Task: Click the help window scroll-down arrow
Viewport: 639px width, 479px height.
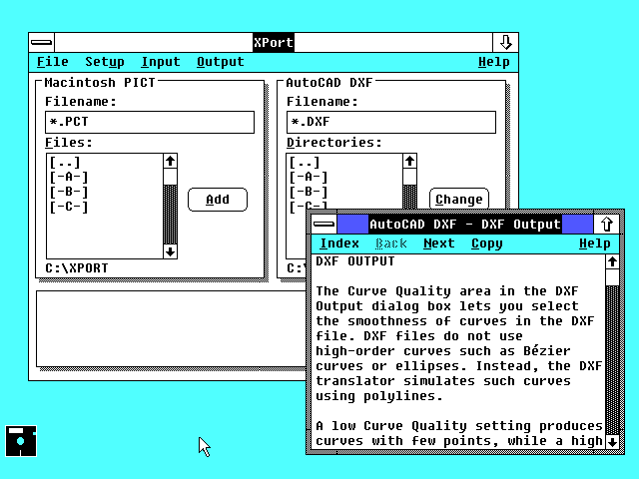Action: (x=612, y=441)
